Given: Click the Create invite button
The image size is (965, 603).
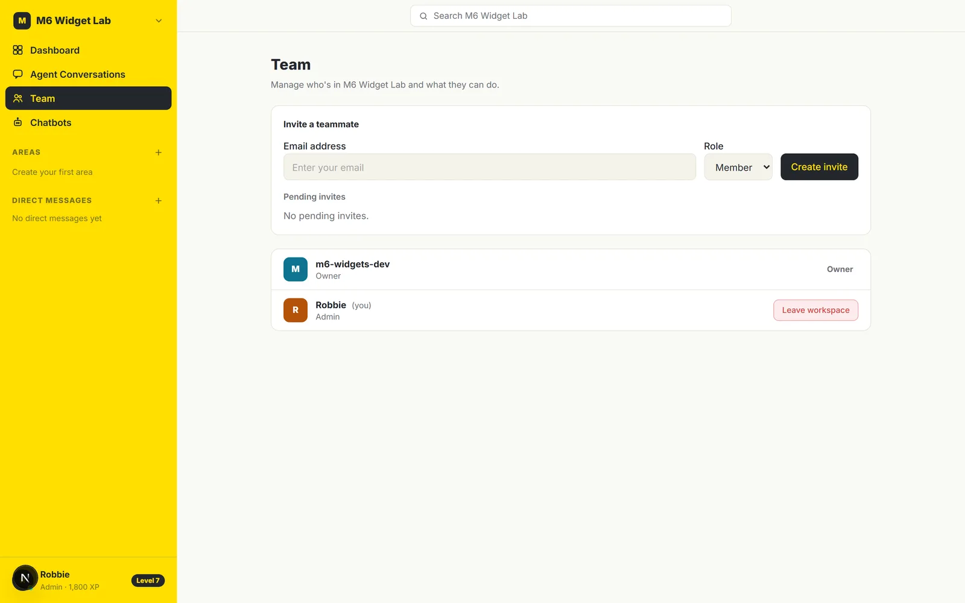Looking at the screenshot, I should (x=819, y=167).
